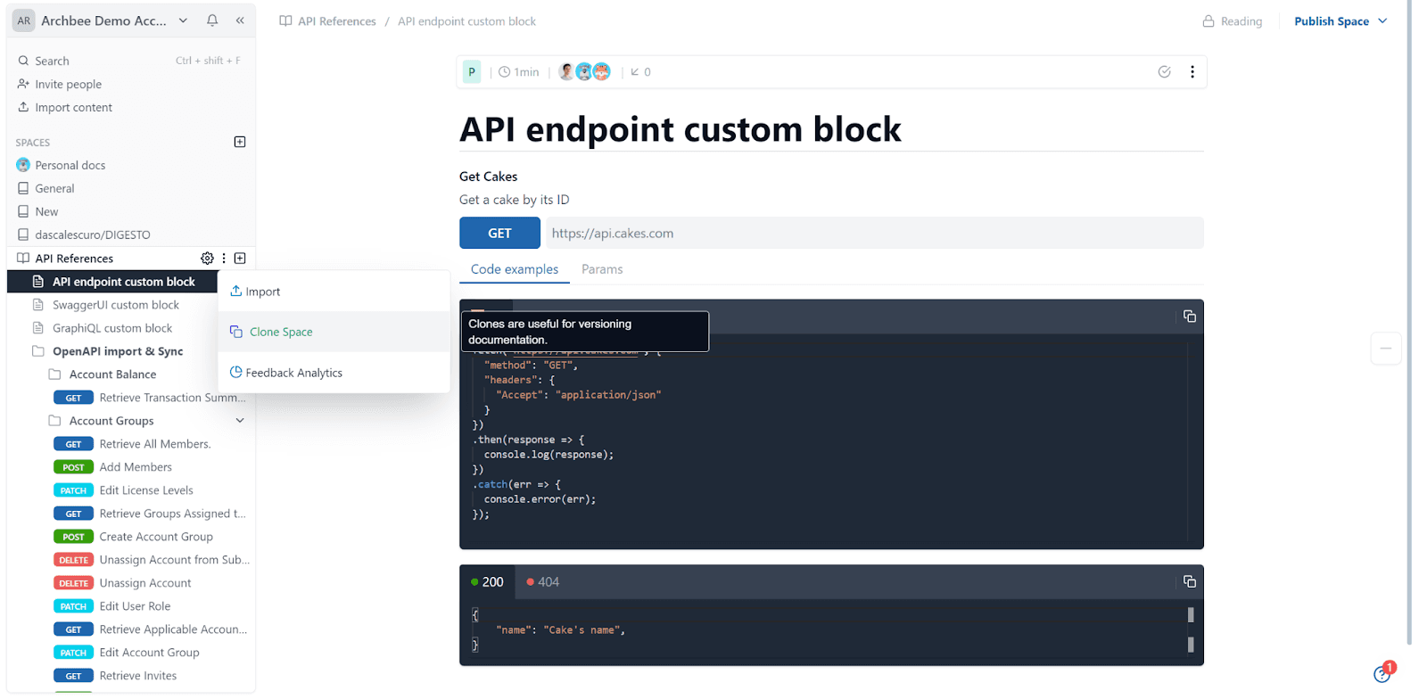Copy the code example snippet

1189,317
